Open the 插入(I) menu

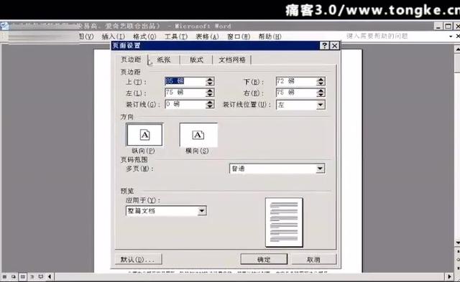tap(114, 37)
